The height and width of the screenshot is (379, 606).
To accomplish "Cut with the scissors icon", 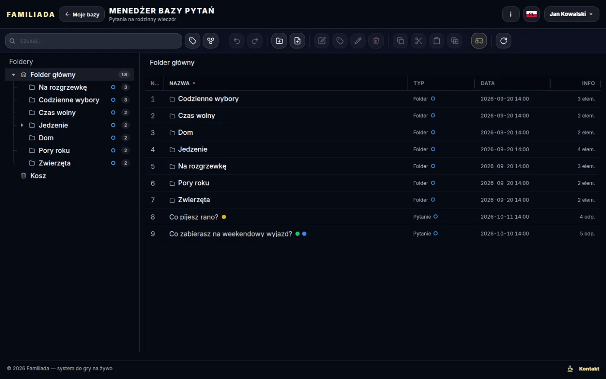I will point(419,41).
